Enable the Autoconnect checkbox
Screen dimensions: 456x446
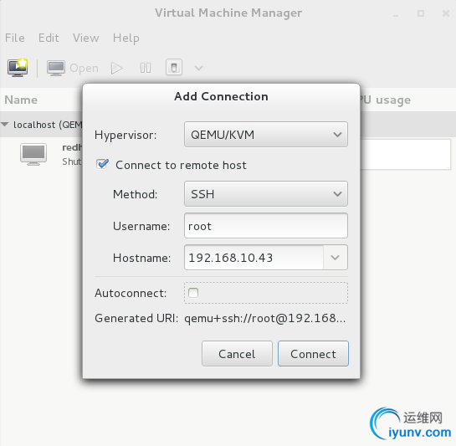pos(193,293)
